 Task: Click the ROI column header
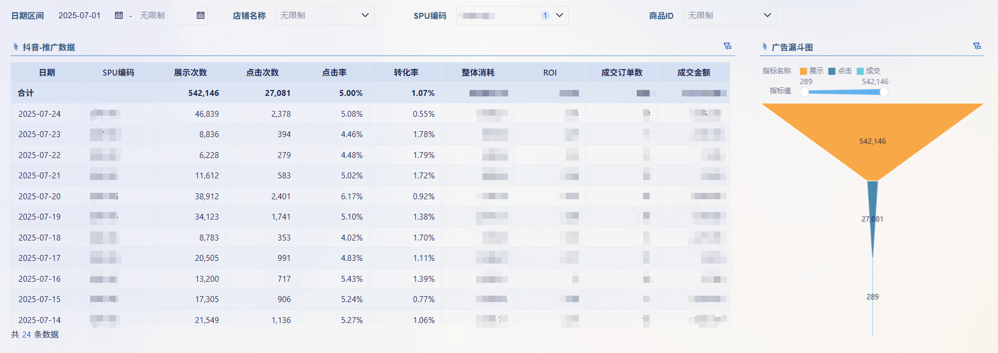pyautogui.click(x=550, y=72)
